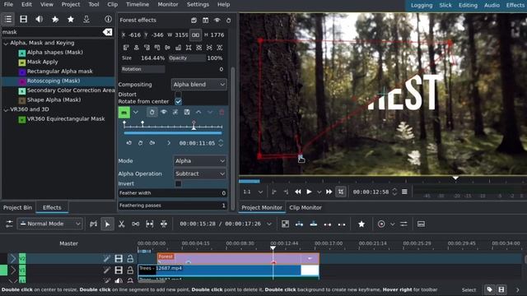Select the Spacer tool
This screenshot has height=296, width=527.
coord(135,224)
